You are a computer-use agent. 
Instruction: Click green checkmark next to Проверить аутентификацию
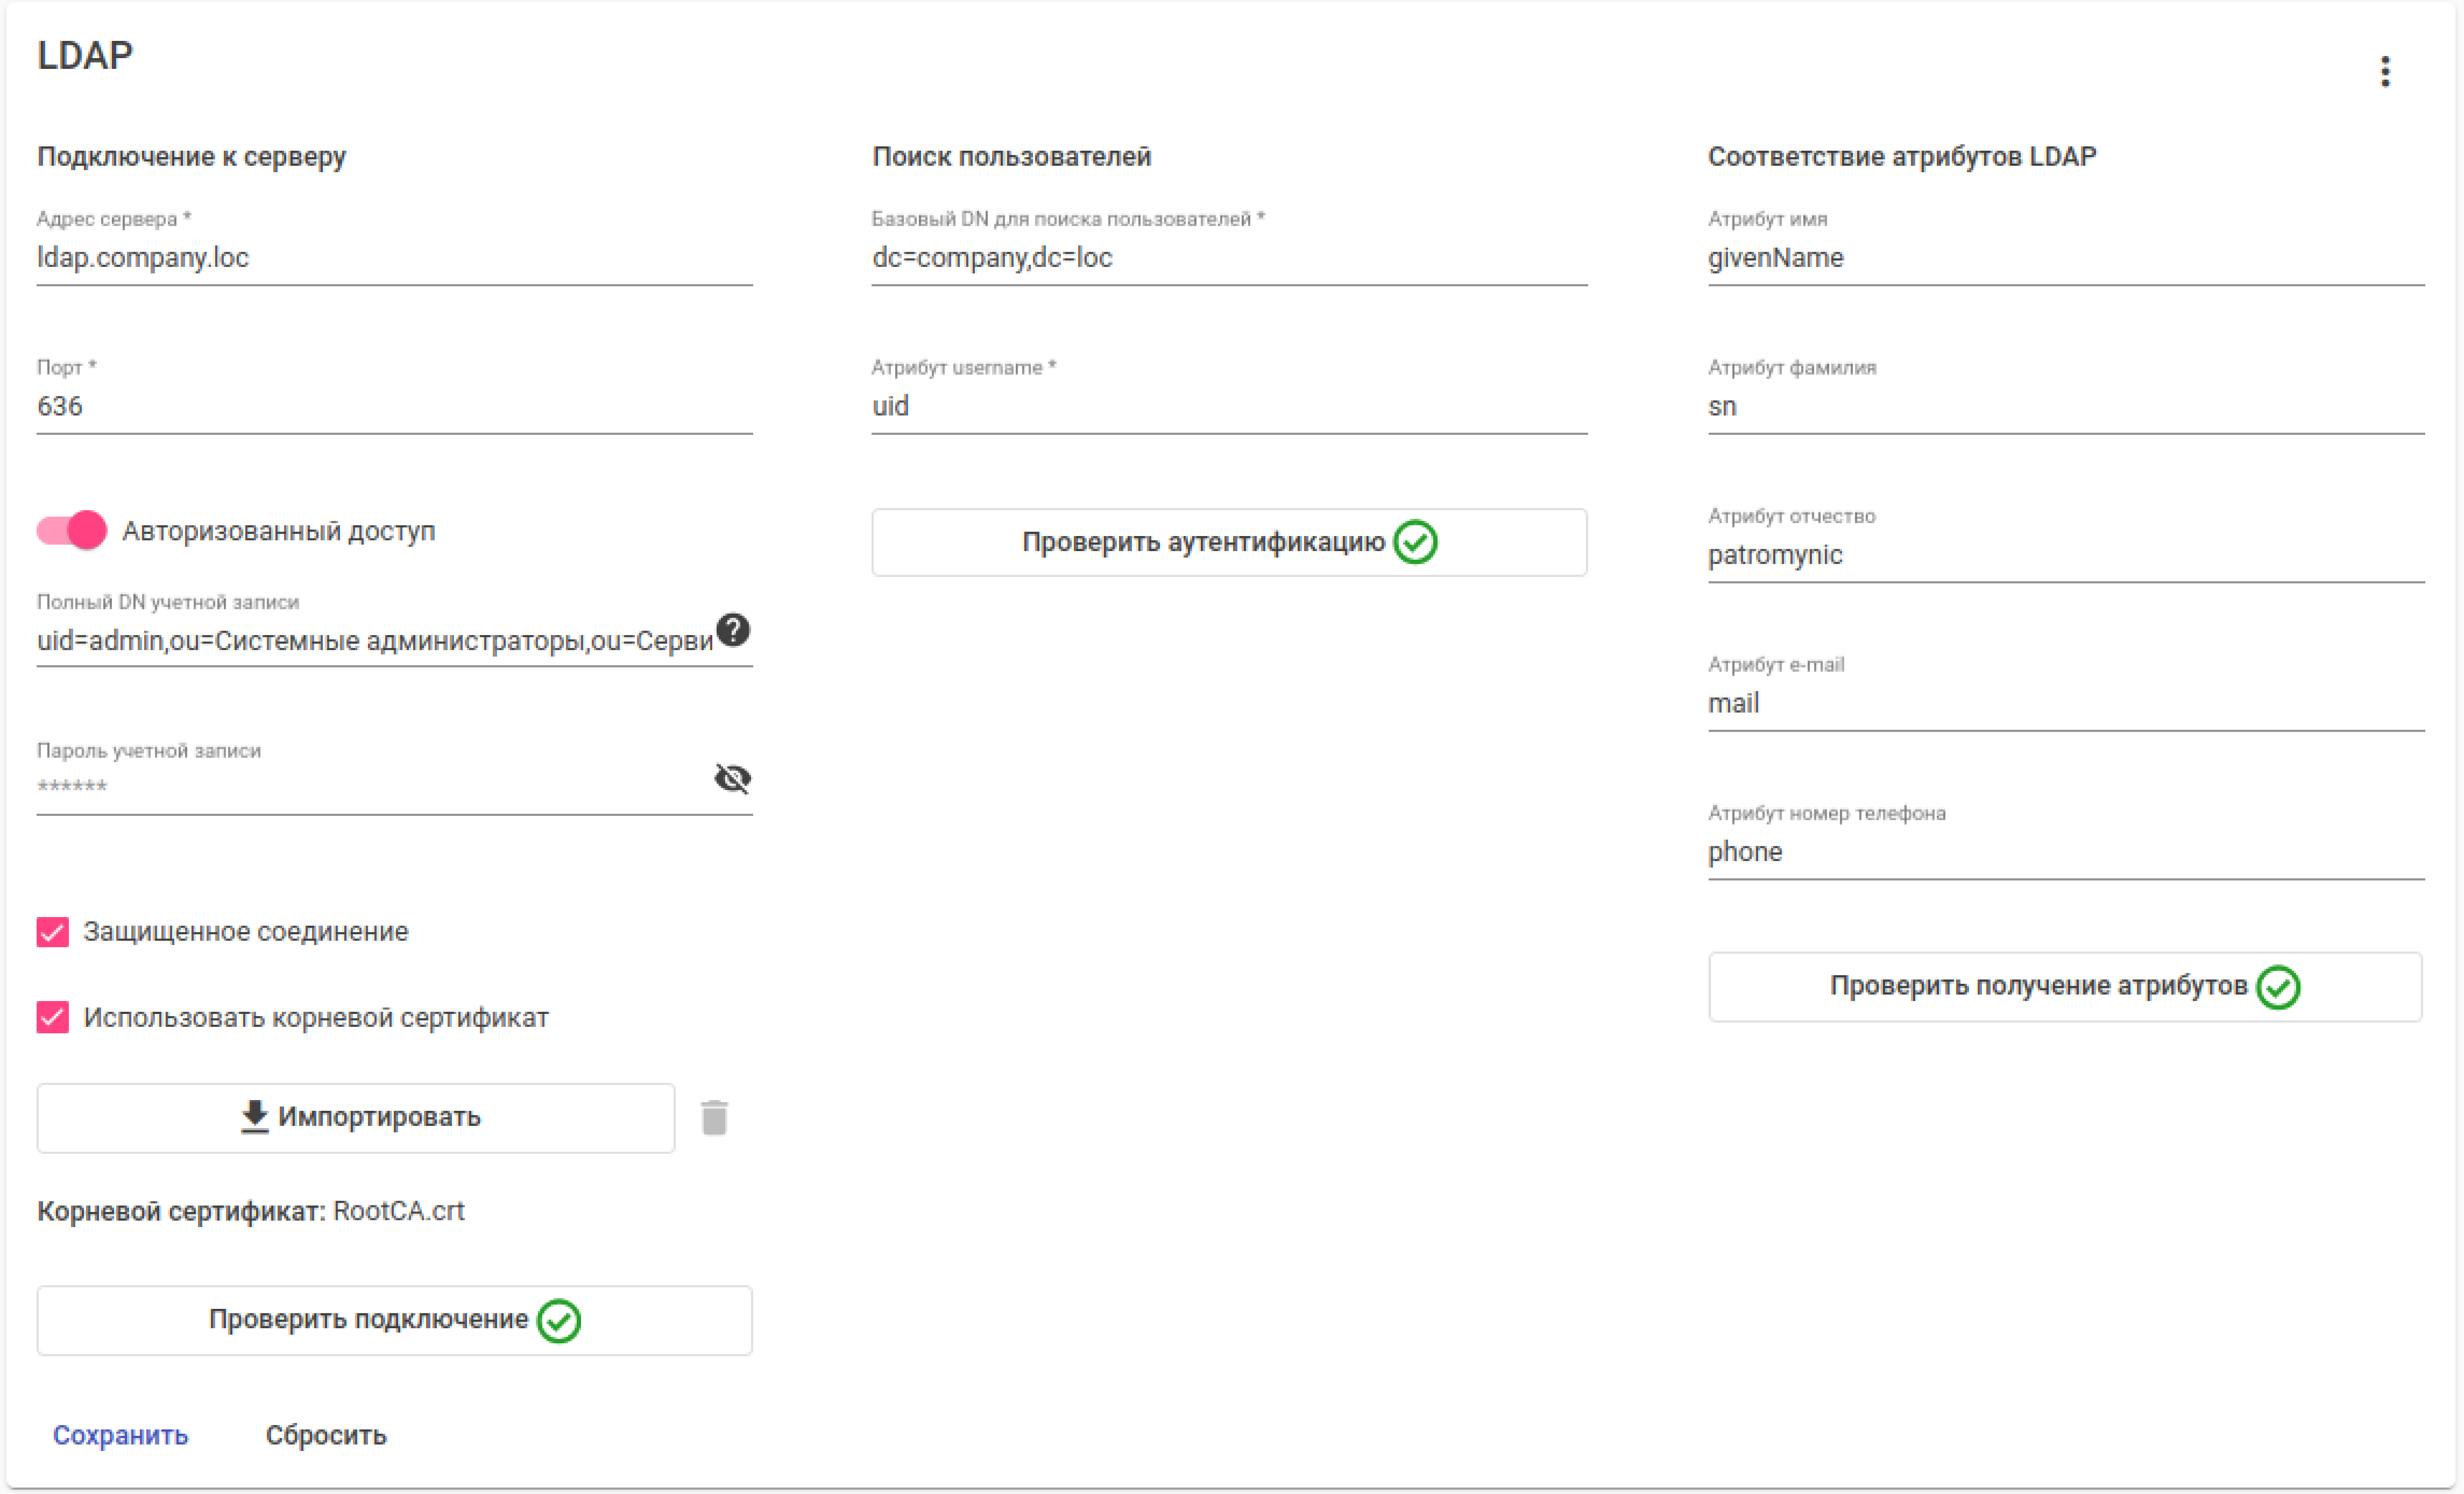coord(1415,542)
